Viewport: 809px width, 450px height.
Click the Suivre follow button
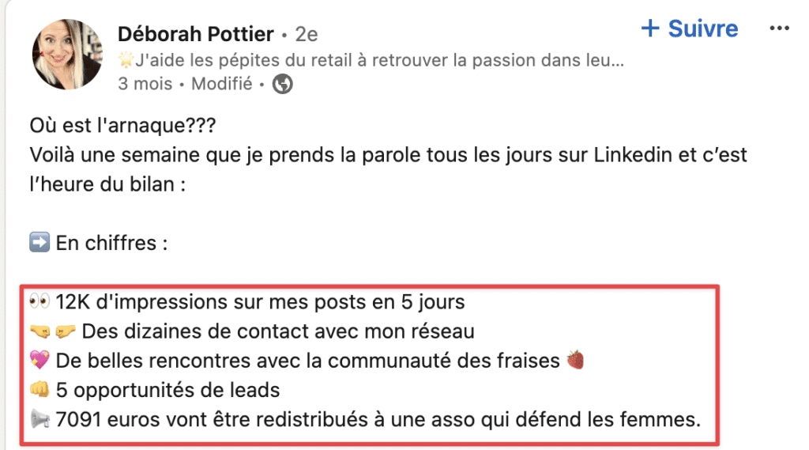point(689,28)
